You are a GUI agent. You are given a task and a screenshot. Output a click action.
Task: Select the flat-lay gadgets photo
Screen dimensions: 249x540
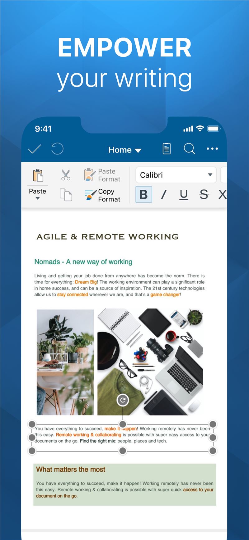click(x=150, y=362)
